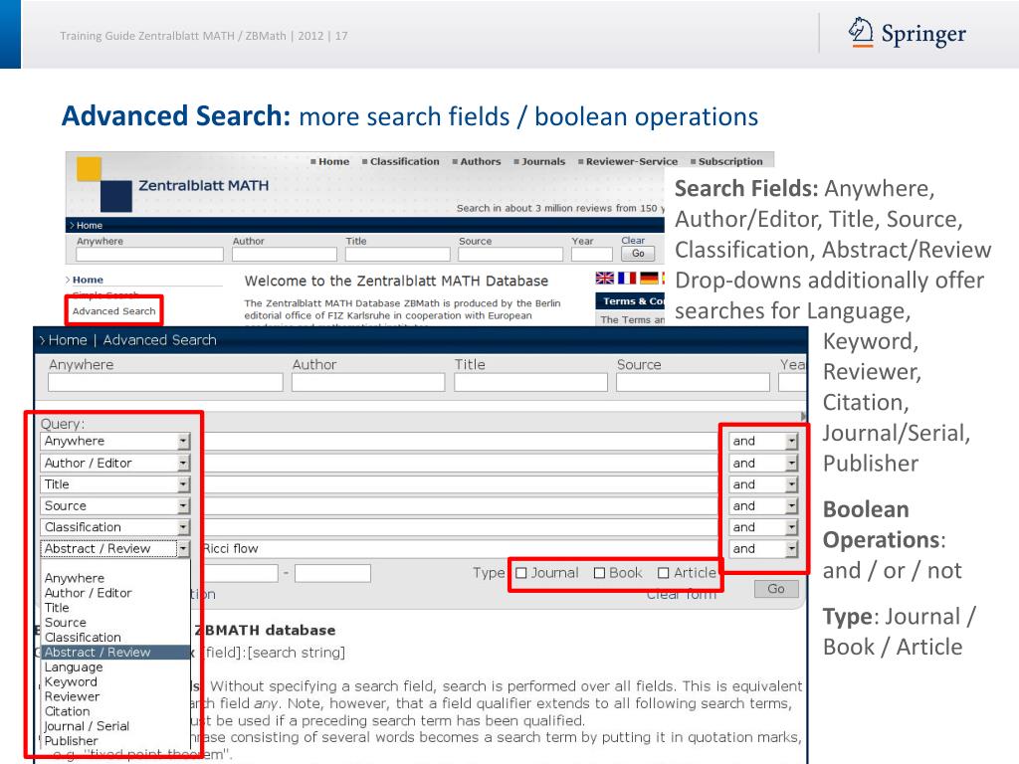The width and height of the screenshot is (1019, 764).
Task: Click the Author input in top search bar
Action: (x=285, y=255)
